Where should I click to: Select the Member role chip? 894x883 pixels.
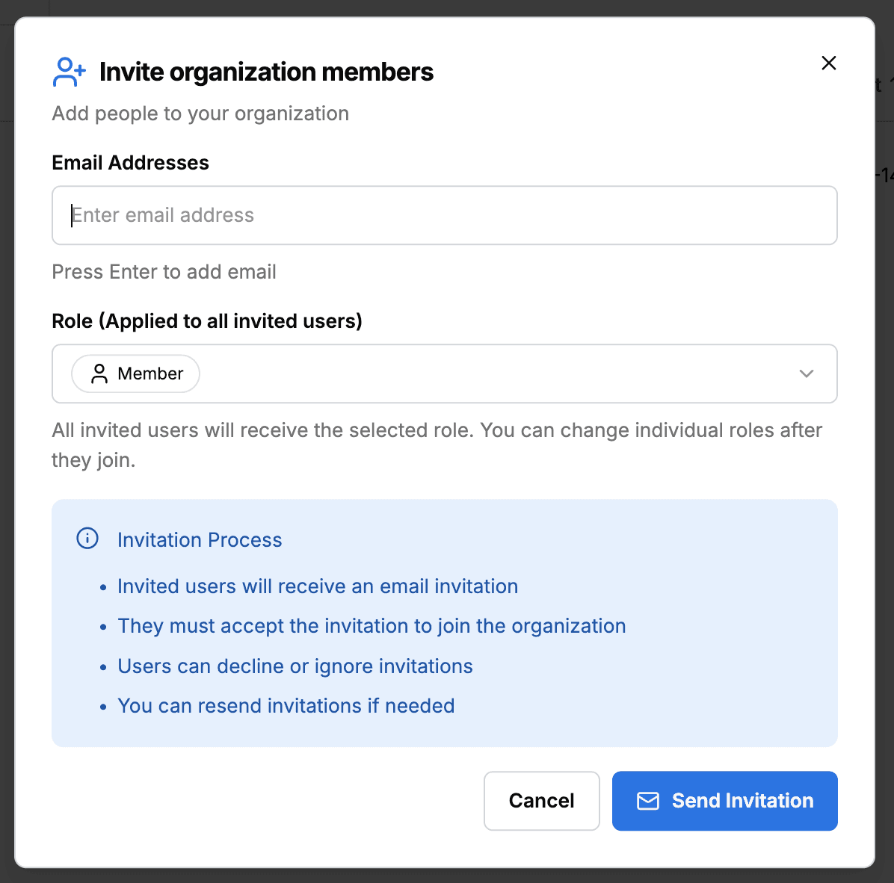(136, 374)
